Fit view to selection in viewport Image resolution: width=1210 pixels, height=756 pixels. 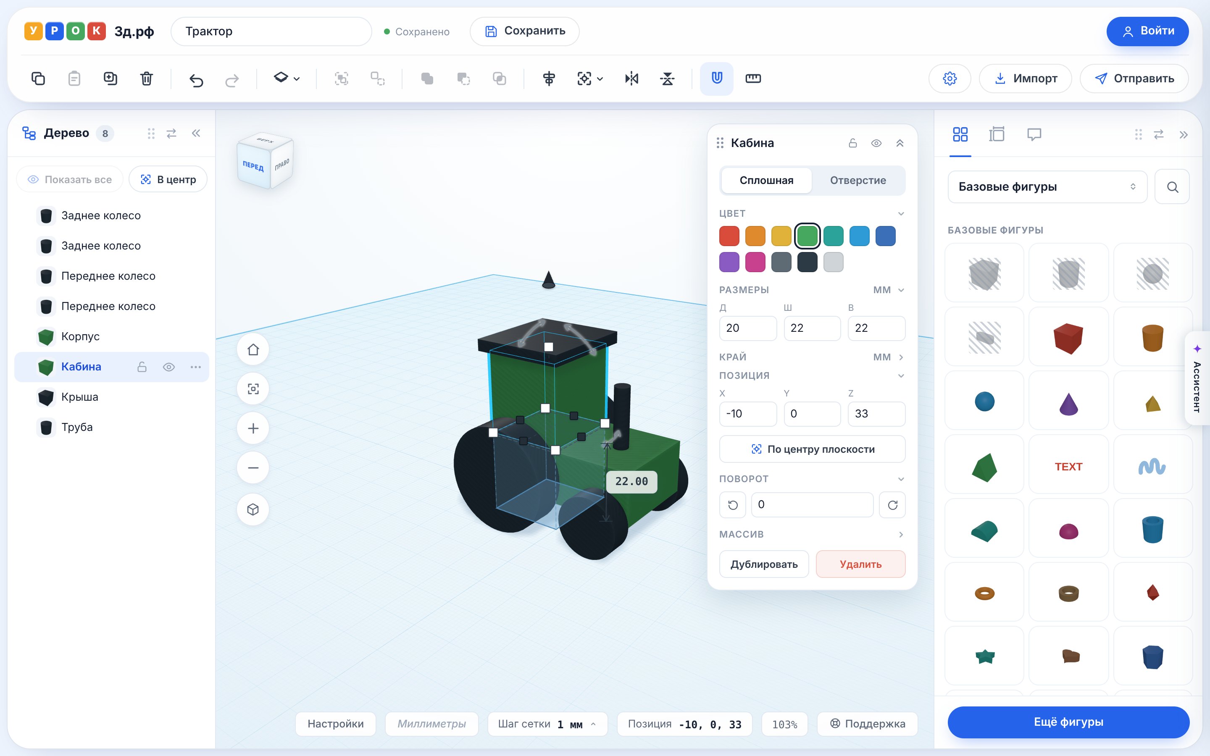coord(253,389)
